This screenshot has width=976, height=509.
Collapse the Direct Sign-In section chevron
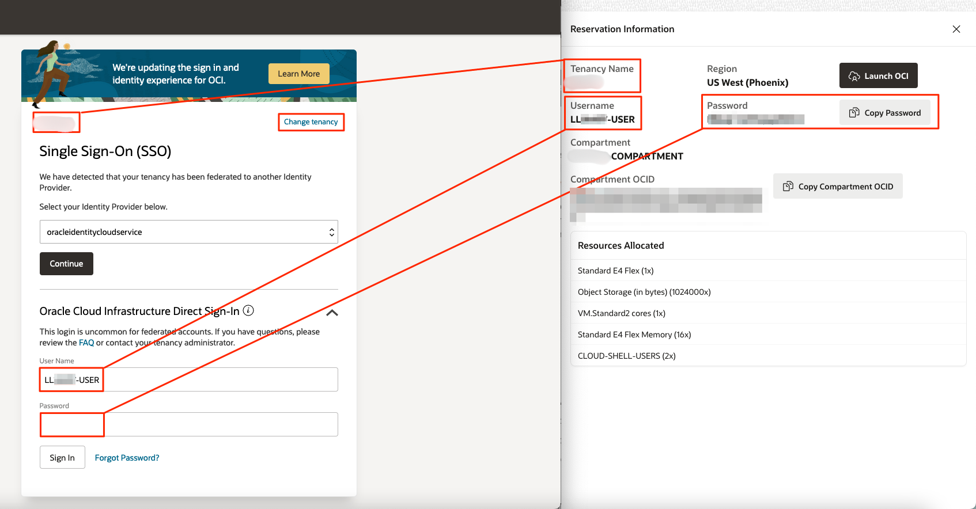coord(332,313)
